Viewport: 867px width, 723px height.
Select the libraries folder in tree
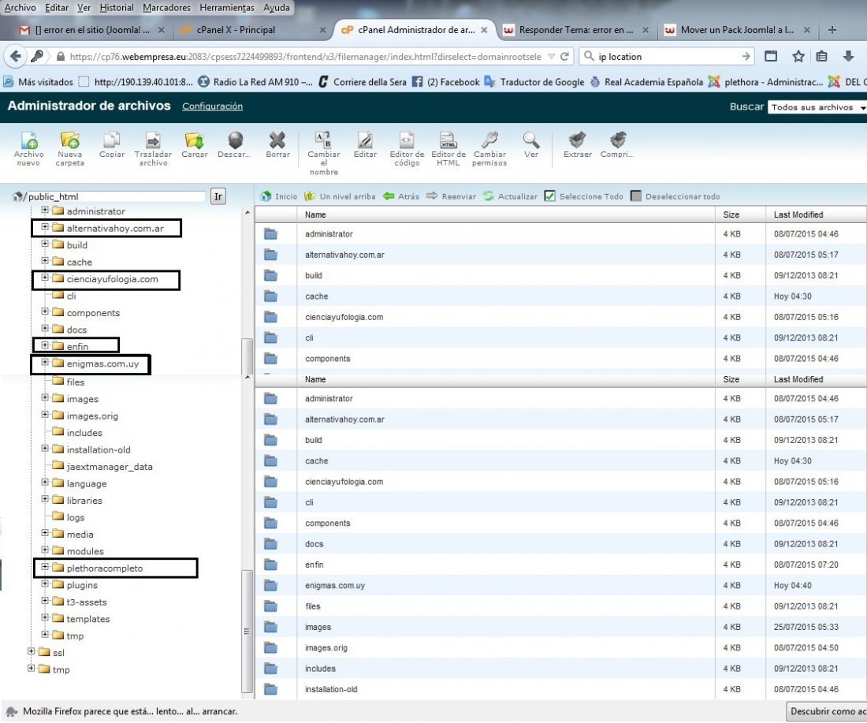(84, 500)
